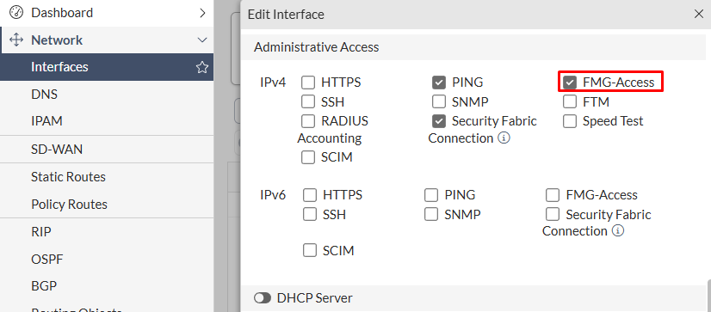
Task: Enable IPv6 HTTPS checkbox
Action: (310, 195)
